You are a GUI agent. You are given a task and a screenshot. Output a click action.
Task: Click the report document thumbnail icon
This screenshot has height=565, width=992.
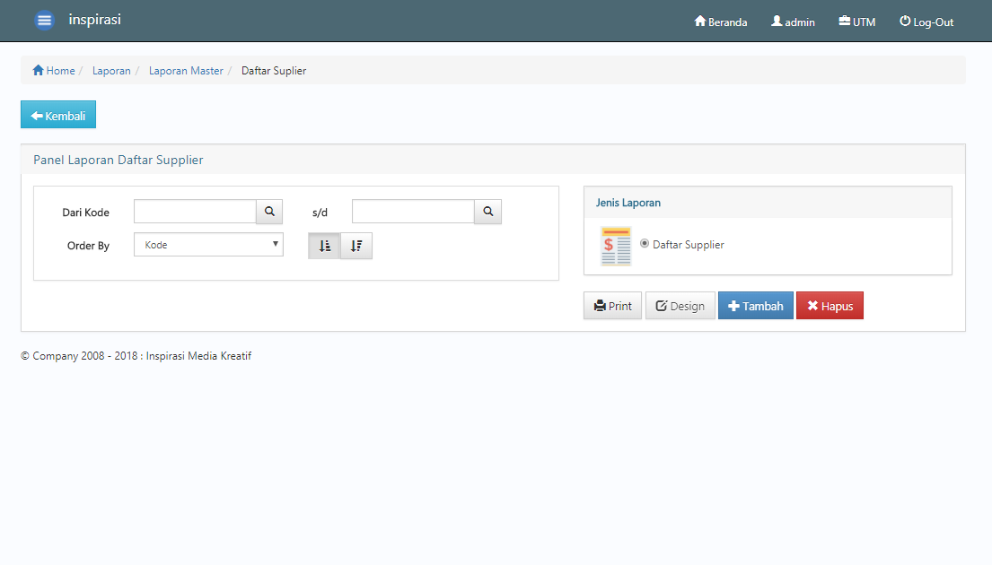(616, 246)
